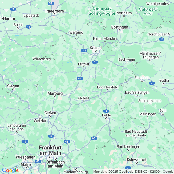Open the Google logo link
Image resolution: width=174 pixels, height=174 pixels.
[x=10, y=170]
